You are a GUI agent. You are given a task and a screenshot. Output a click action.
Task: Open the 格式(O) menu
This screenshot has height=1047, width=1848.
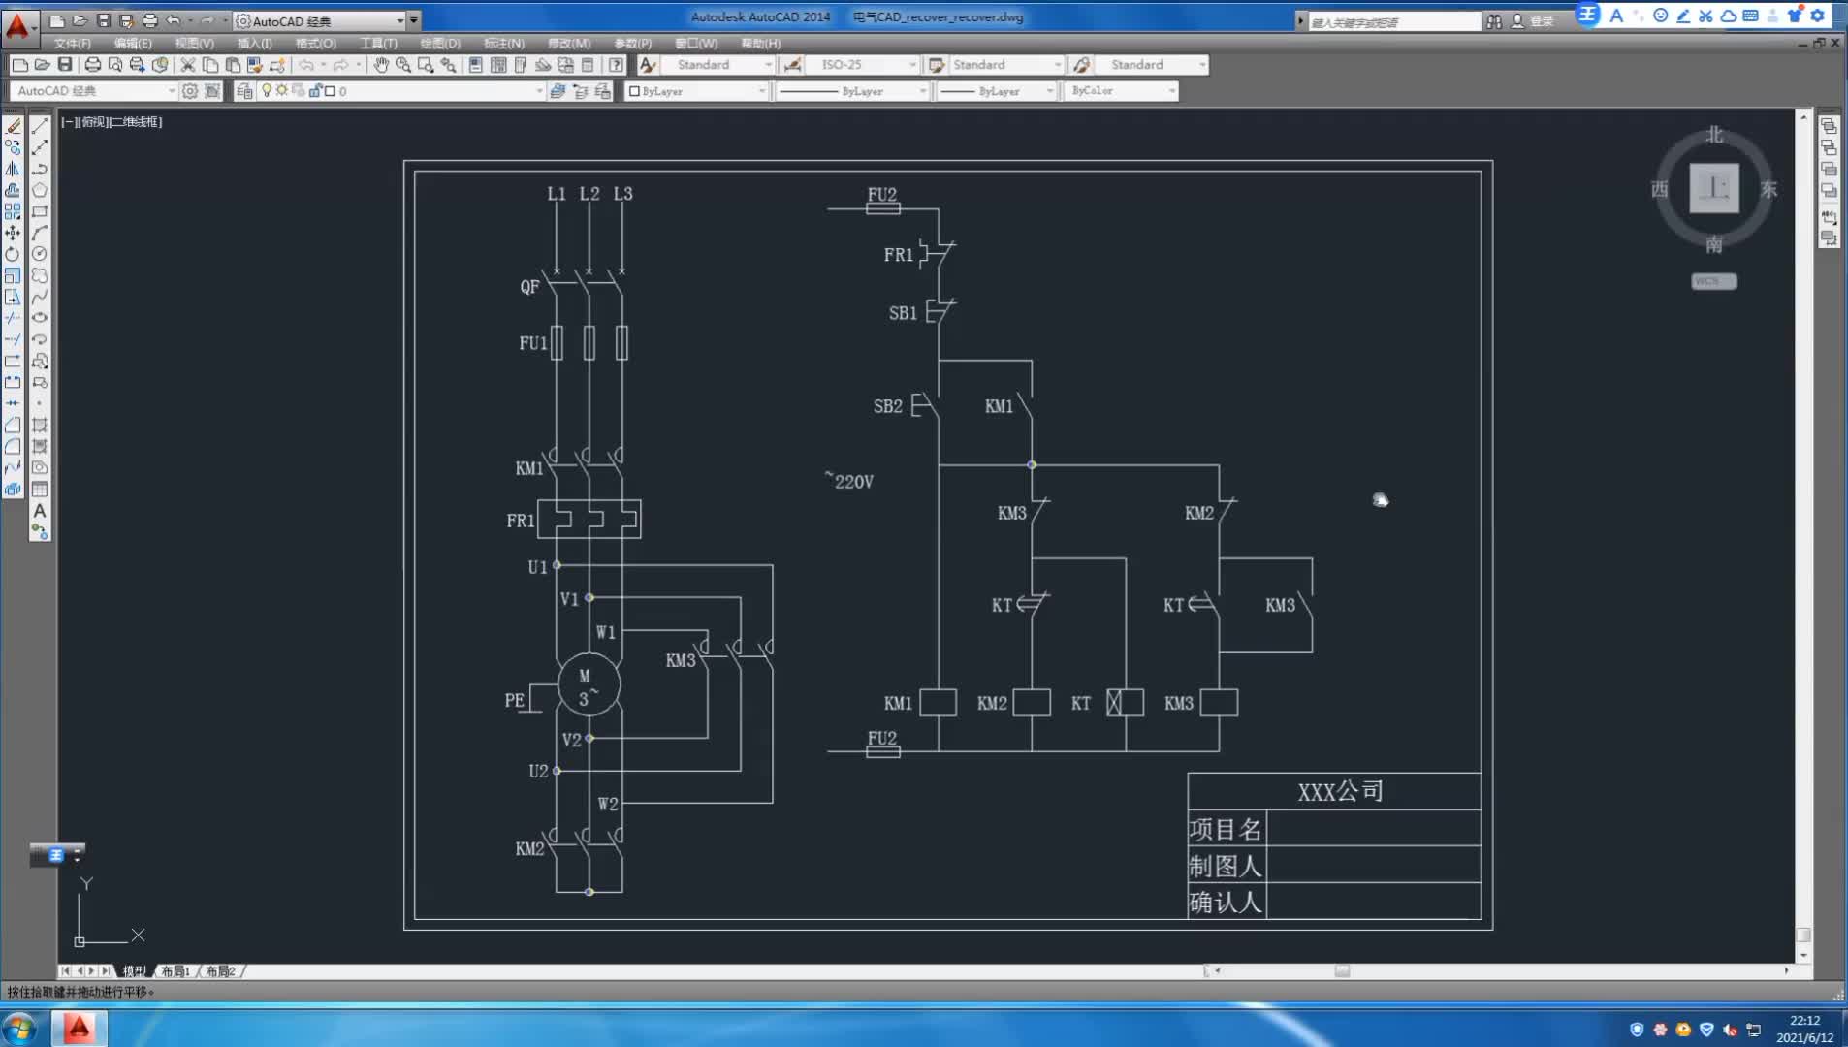click(x=316, y=44)
